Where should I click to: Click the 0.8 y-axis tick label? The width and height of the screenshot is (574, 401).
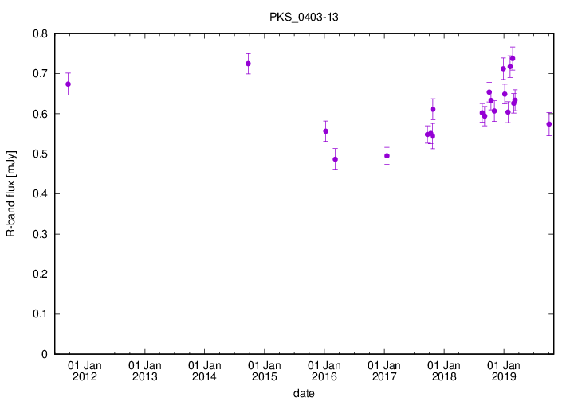pyautogui.click(x=39, y=33)
